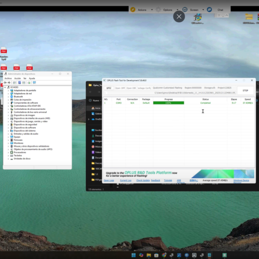Click the firmware path field in Flash Tool
Image resolution: width=259 pixels, height=259 pixels.
pyautogui.click(x=170, y=93)
